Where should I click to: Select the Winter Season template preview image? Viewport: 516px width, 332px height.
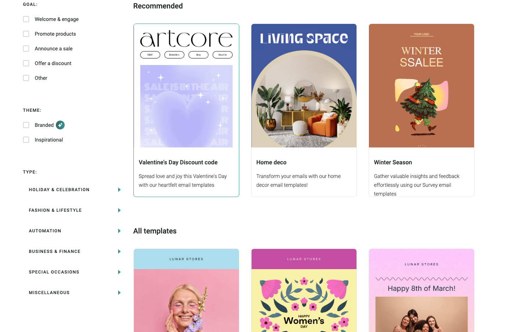tap(422, 86)
